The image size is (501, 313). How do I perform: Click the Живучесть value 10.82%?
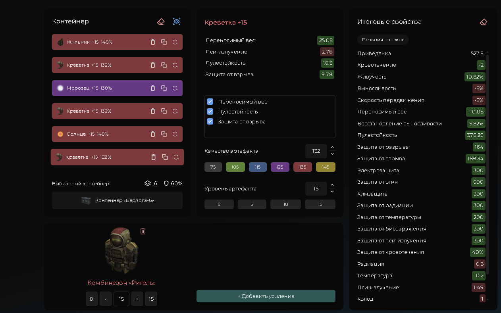pos(475,77)
